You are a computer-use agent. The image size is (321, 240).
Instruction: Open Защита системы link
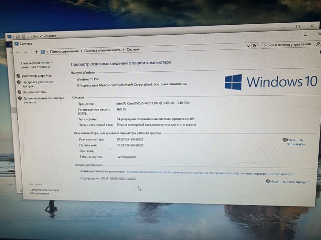[35, 92]
